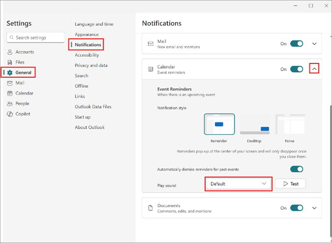The height and width of the screenshot is (243, 332).
Task: Open the Accounts settings person icon
Action: pos(10,52)
